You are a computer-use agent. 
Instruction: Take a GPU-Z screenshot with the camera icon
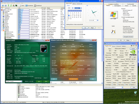[x=131, y=46]
